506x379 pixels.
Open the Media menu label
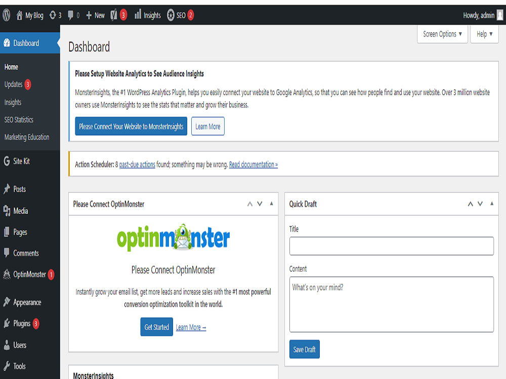click(21, 211)
